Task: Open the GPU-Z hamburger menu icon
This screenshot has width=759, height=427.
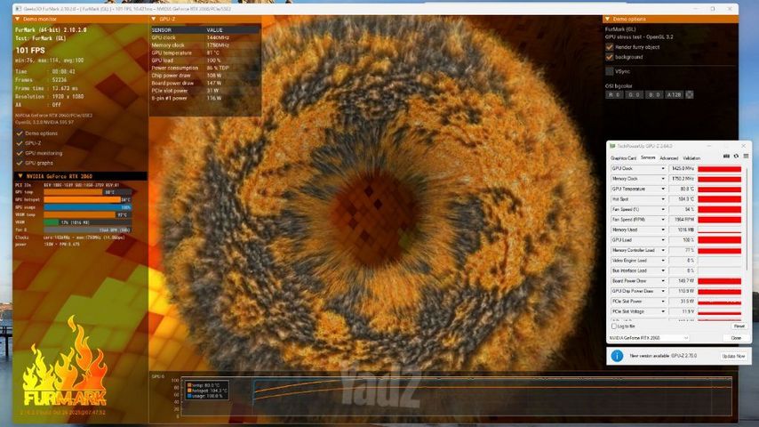Action: [x=746, y=156]
